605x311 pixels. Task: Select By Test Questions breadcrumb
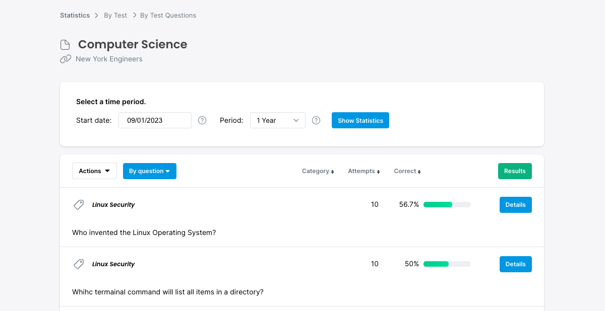click(x=168, y=15)
